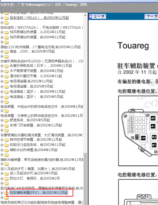Expand 拖车挂钩（HELLA）tree node
Image resolution: width=158 pixels, height=205 pixels.
(x=2, y=18)
